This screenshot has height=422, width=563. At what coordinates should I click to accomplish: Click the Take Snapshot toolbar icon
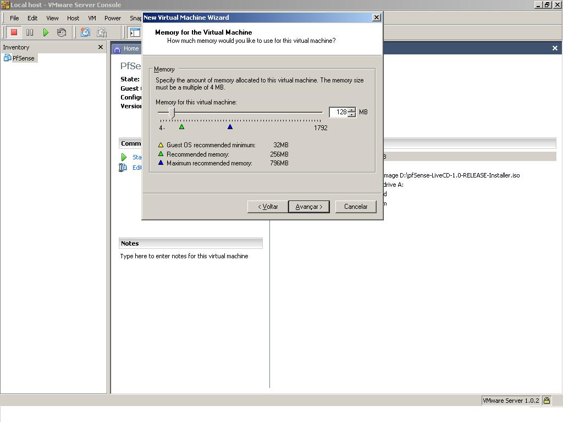coord(85,32)
